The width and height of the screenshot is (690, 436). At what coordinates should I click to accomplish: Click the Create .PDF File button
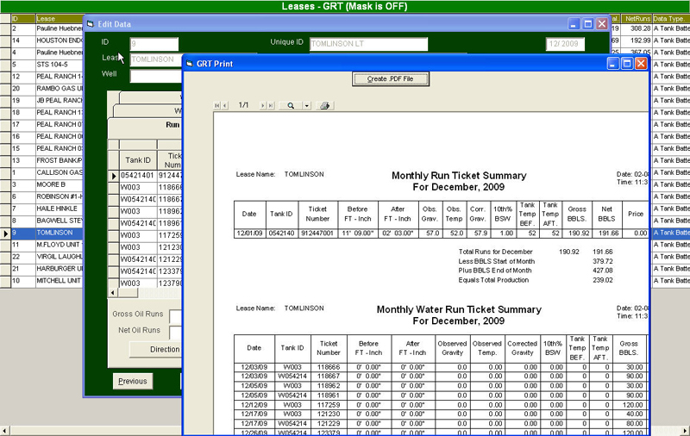tap(391, 79)
